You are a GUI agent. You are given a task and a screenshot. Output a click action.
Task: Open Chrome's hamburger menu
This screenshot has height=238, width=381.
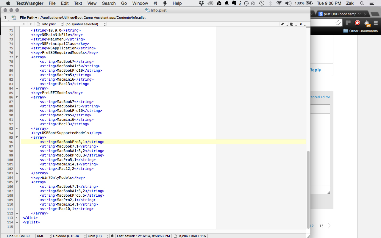[x=376, y=23]
